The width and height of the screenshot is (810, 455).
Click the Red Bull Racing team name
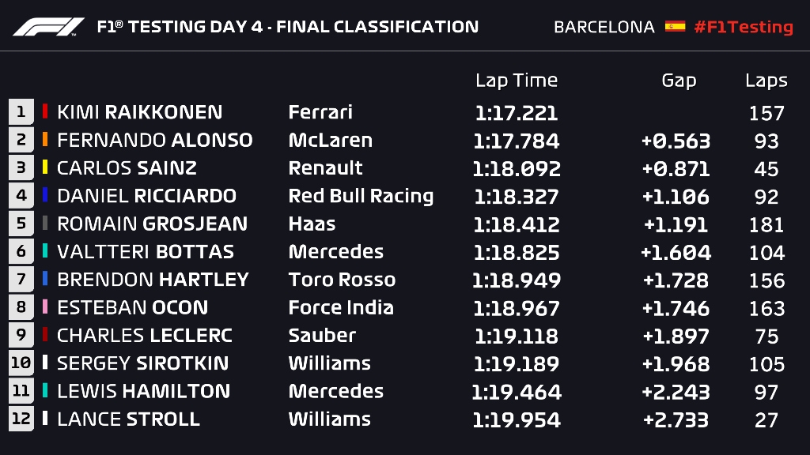click(x=361, y=196)
